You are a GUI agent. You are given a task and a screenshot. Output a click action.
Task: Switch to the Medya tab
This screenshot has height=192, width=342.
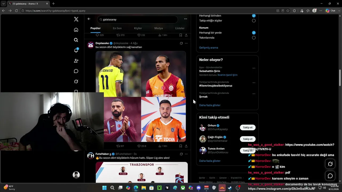158,28
